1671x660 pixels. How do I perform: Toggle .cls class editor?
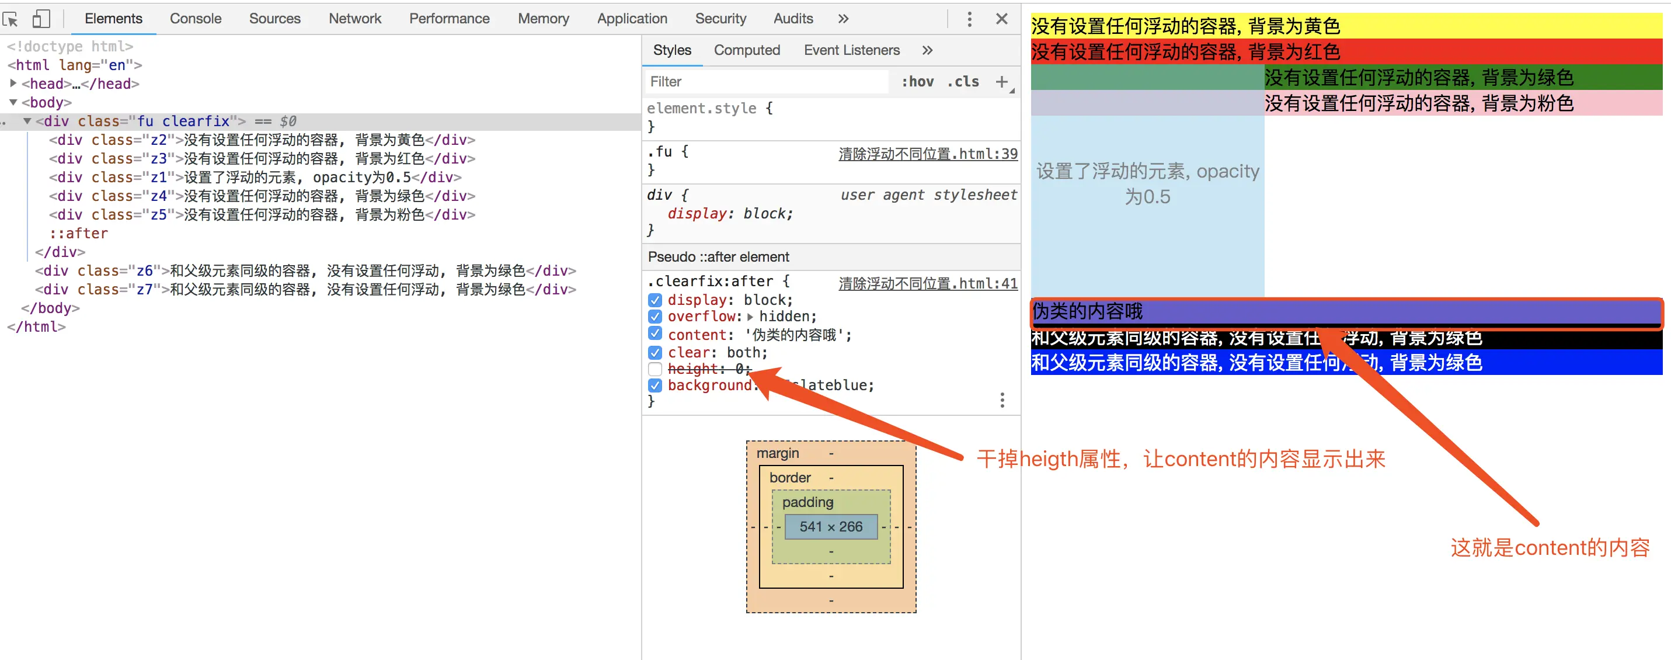coord(963,82)
